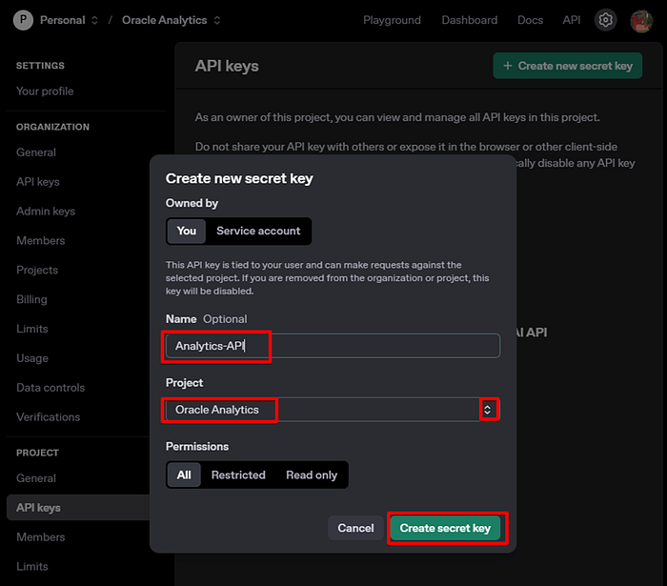Screen dimensions: 667x586
Task: Open Organization General settings
Action: coord(36,152)
